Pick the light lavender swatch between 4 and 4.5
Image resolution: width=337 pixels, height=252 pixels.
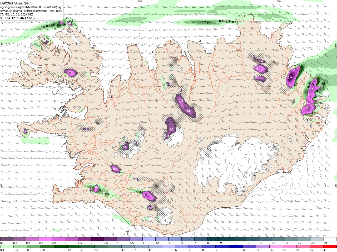point(149,239)
